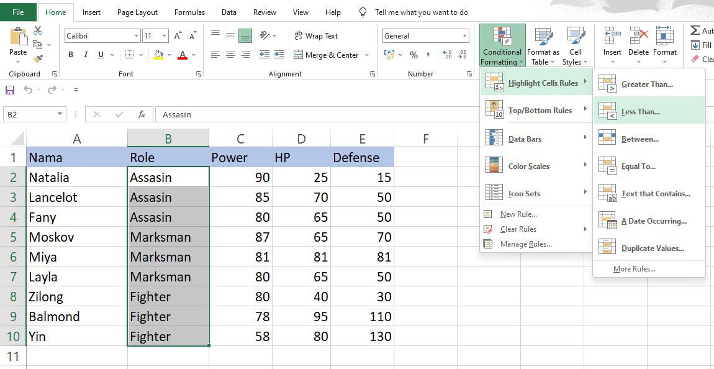714x369 pixels.
Task: Open the File tab
Action: [18, 12]
